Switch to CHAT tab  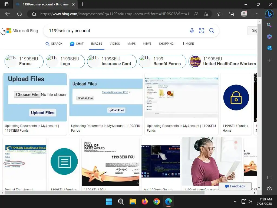[77, 44]
